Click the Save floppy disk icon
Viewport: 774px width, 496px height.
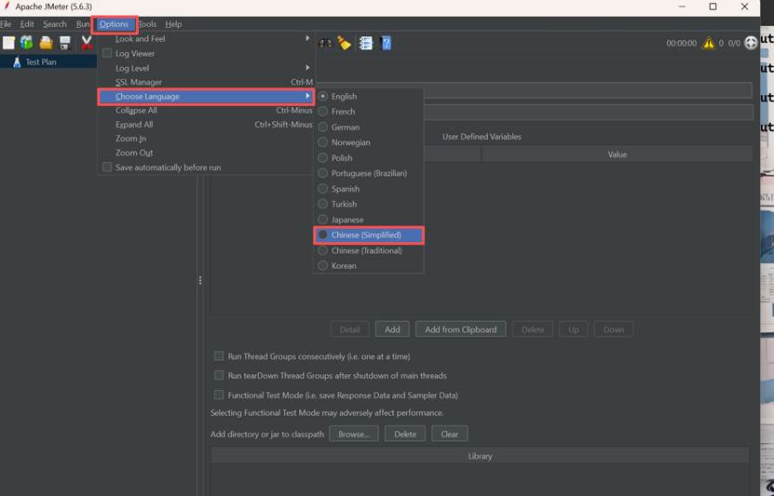(65, 43)
